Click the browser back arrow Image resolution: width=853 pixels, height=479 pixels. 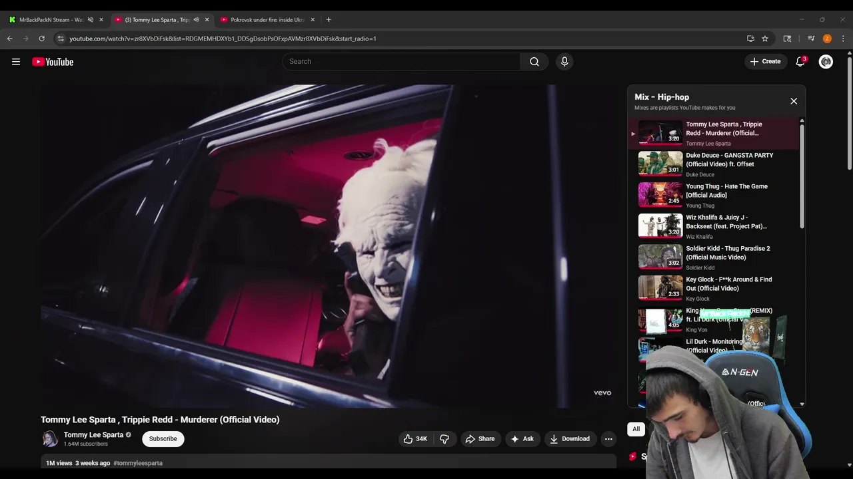click(9, 39)
